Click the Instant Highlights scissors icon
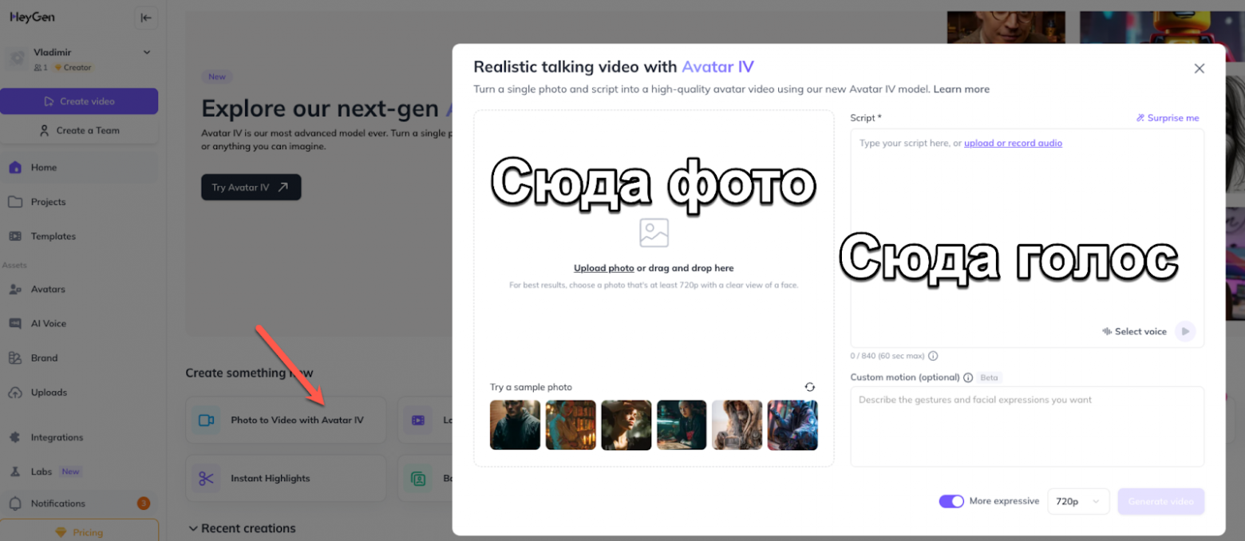Viewport: 1245px width, 541px height. 206,478
